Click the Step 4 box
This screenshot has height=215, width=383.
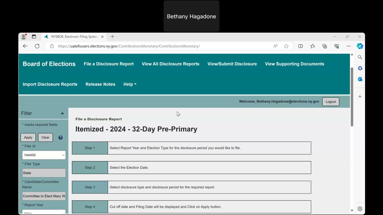pos(191,207)
